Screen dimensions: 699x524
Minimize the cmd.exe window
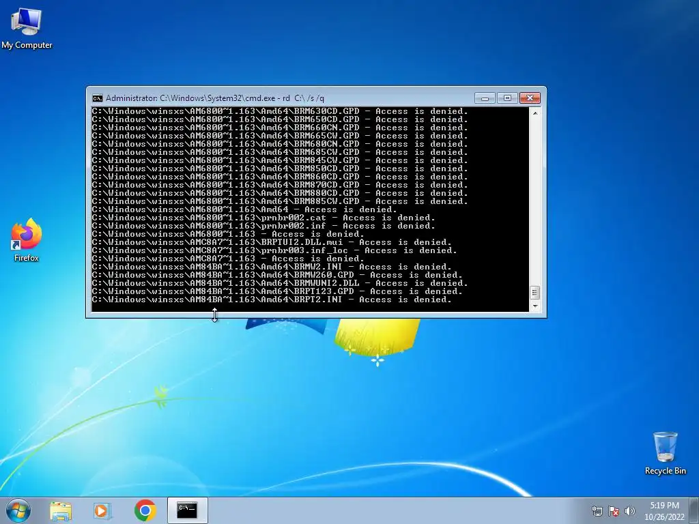click(x=485, y=98)
